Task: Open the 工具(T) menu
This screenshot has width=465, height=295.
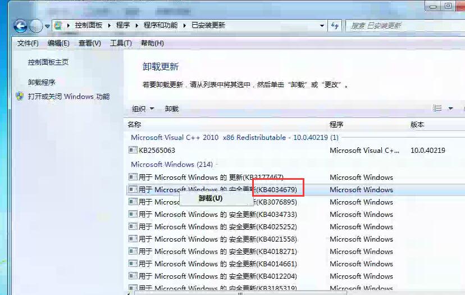Action: [121, 43]
